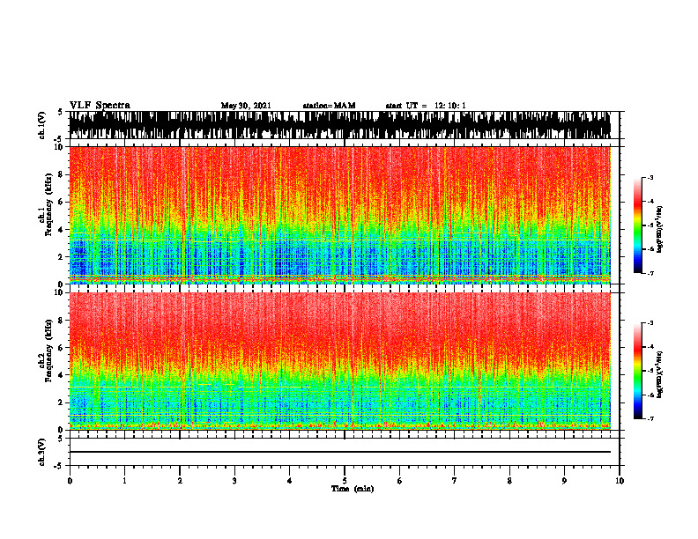Click the "-7" label on the upper colorbar
The width and height of the screenshot is (698, 539).
tap(650, 273)
